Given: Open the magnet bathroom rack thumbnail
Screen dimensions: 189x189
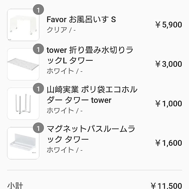Looking at the screenshot, I should click(x=23, y=143).
